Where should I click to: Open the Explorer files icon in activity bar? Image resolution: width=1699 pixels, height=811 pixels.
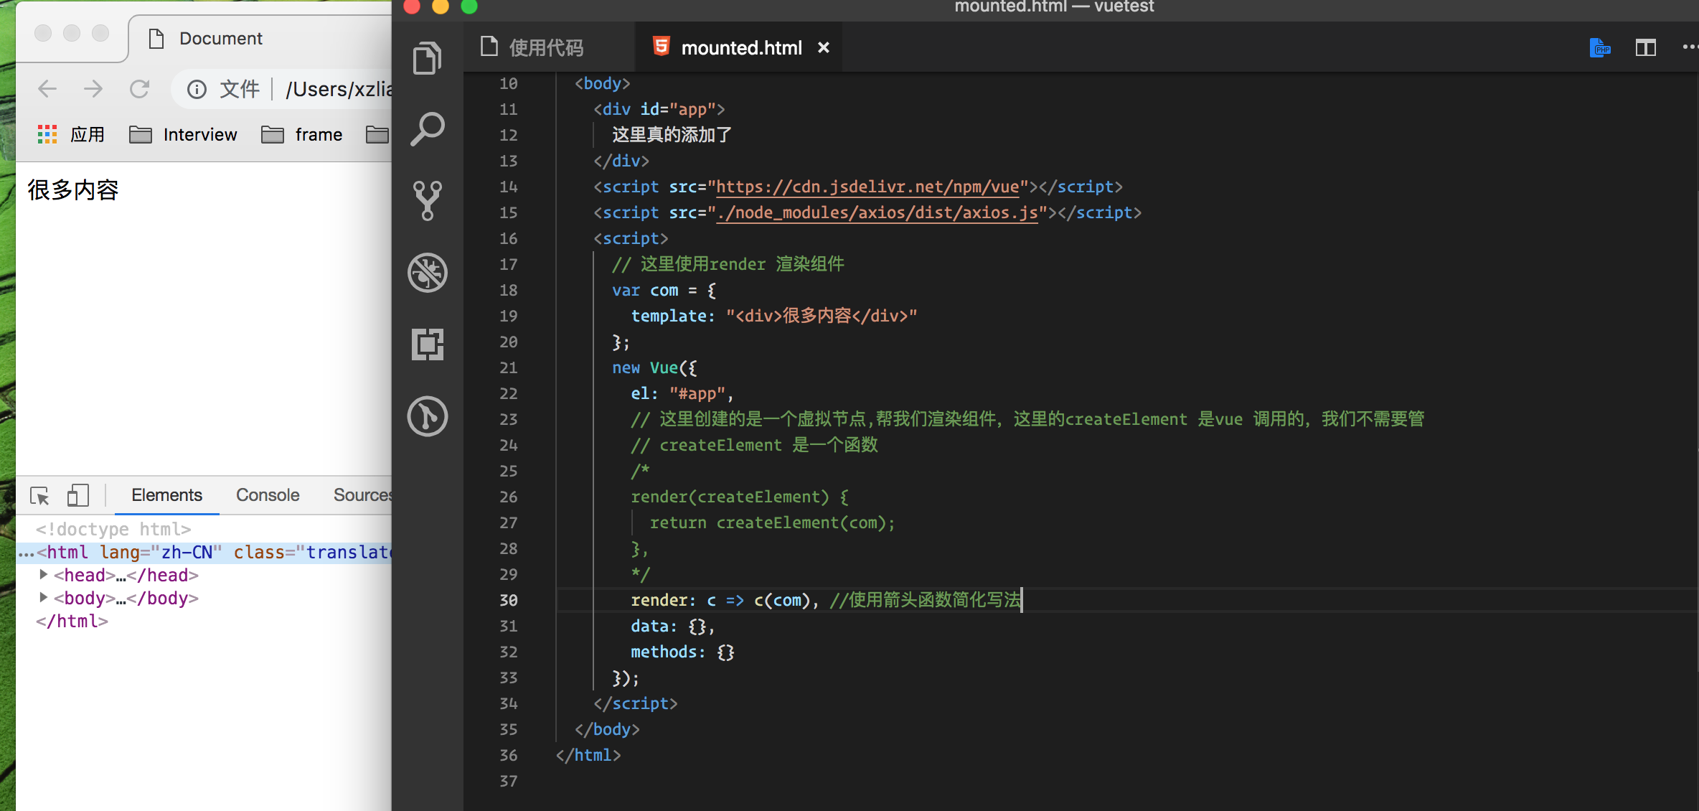point(428,58)
